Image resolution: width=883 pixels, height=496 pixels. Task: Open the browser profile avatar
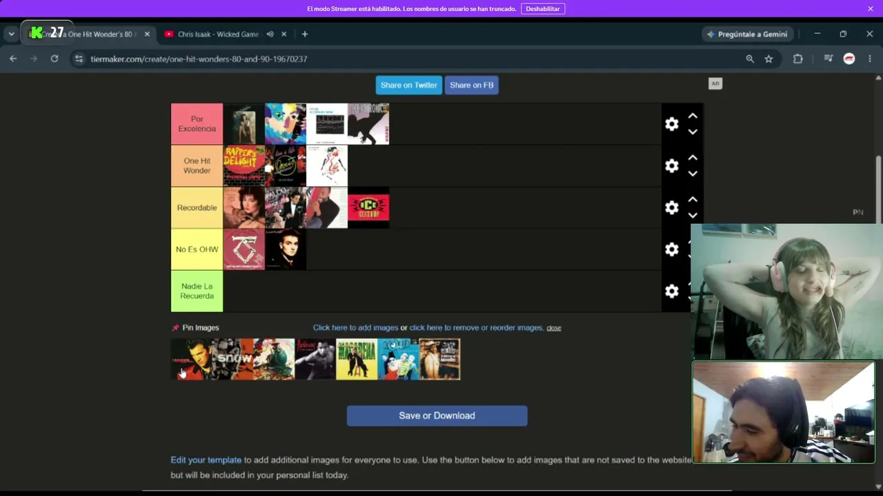coord(849,59)
